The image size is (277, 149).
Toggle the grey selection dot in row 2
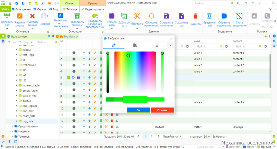(x=74, y=59)
